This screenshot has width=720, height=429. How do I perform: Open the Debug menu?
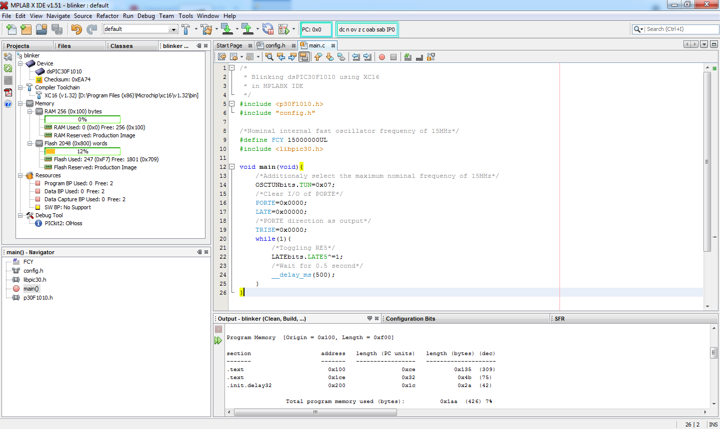click(x=146, y=15)
